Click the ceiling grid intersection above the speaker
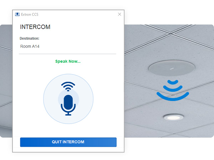Screen dimensions: 214x160 tap(170, 33)
